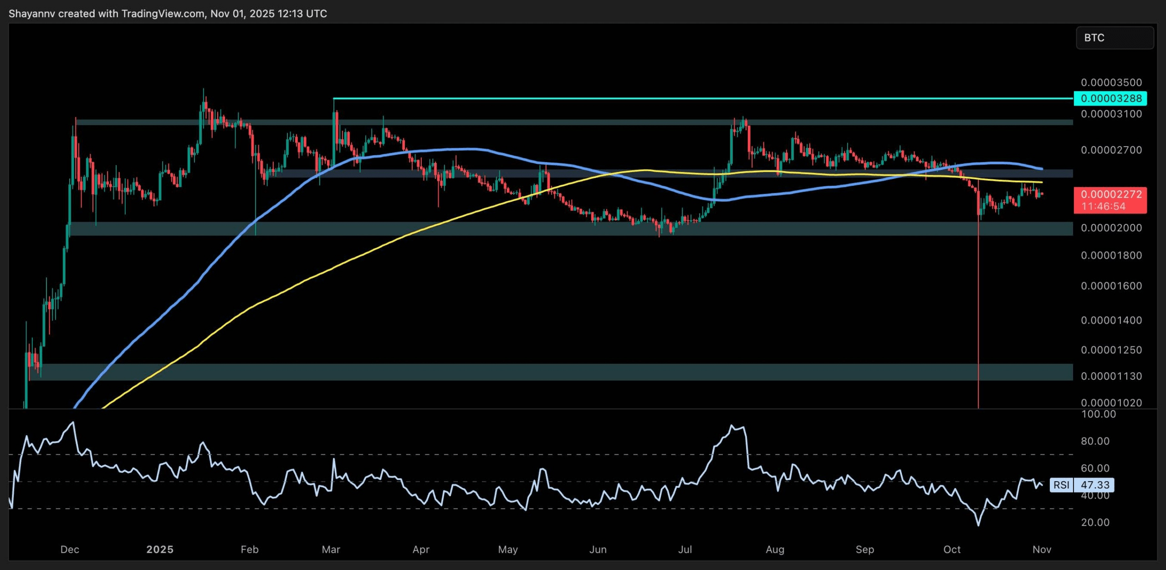Screen dimensions: 1166x570
Task: Click the 20.00 level on RSI scale
Action: pos(1095,522)
